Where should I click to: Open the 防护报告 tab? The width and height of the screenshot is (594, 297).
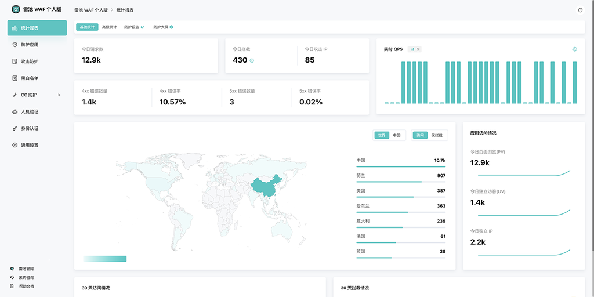133,27
